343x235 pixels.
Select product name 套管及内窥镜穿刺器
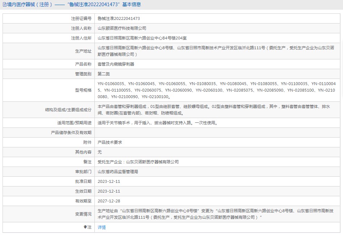(116, 64)
